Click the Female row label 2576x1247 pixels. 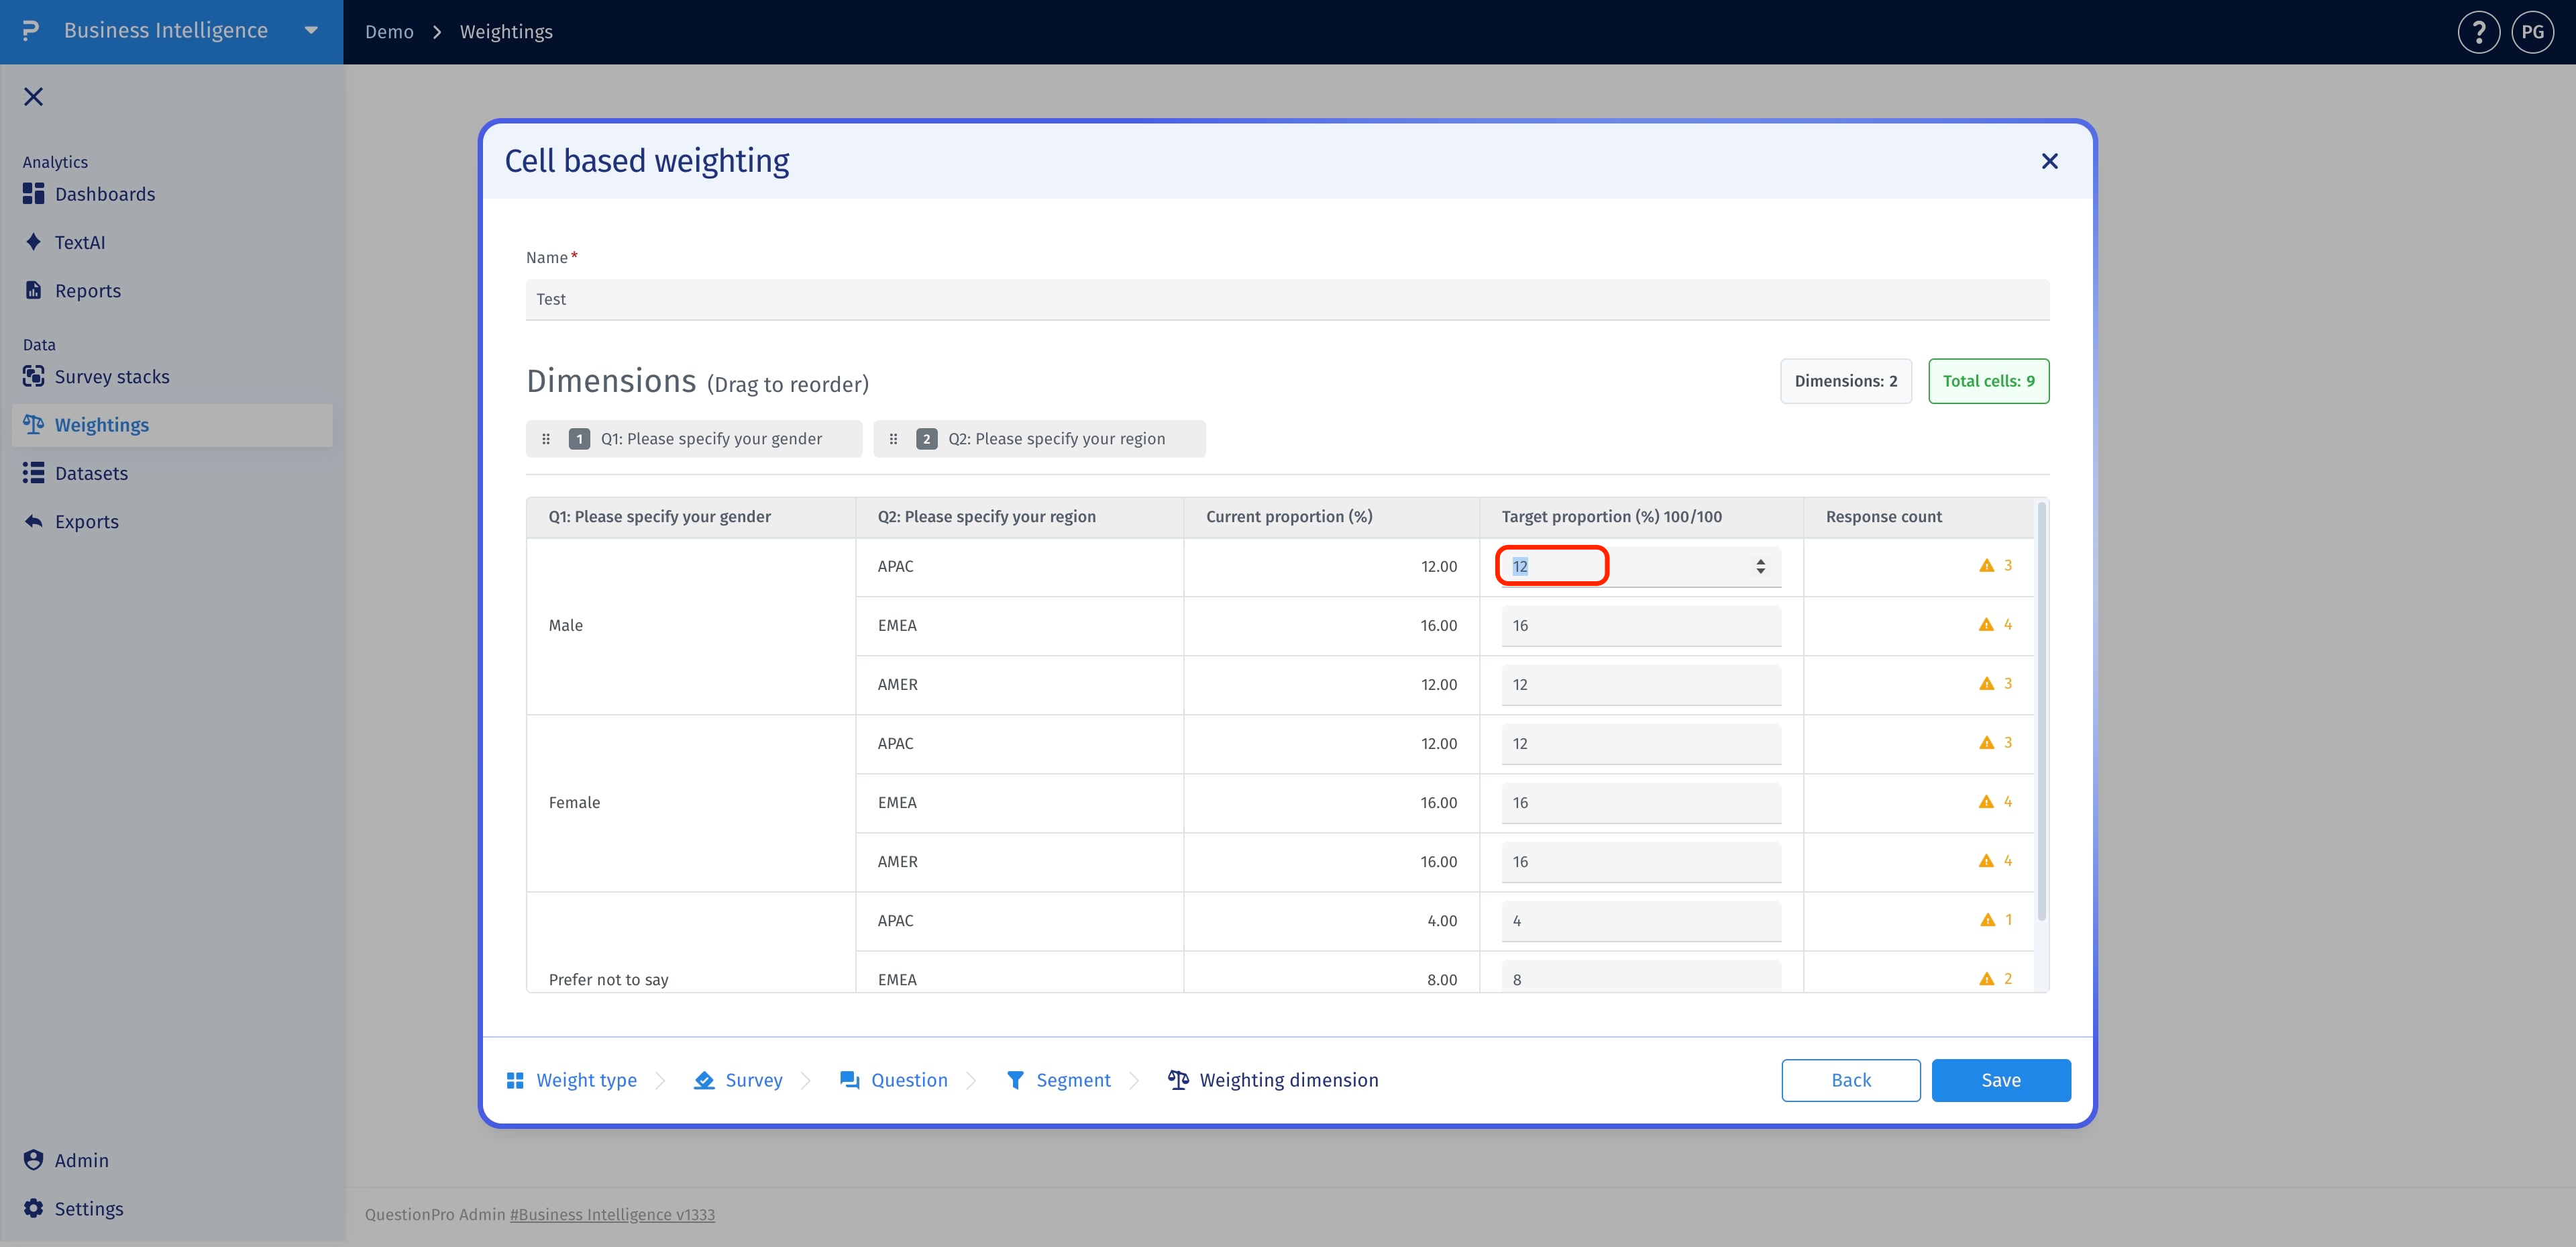tap(574, 803)
